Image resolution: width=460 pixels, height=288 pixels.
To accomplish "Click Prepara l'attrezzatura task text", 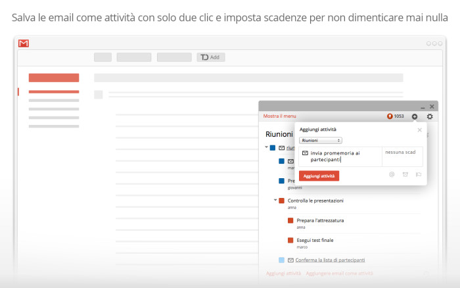I will point(320,220).
